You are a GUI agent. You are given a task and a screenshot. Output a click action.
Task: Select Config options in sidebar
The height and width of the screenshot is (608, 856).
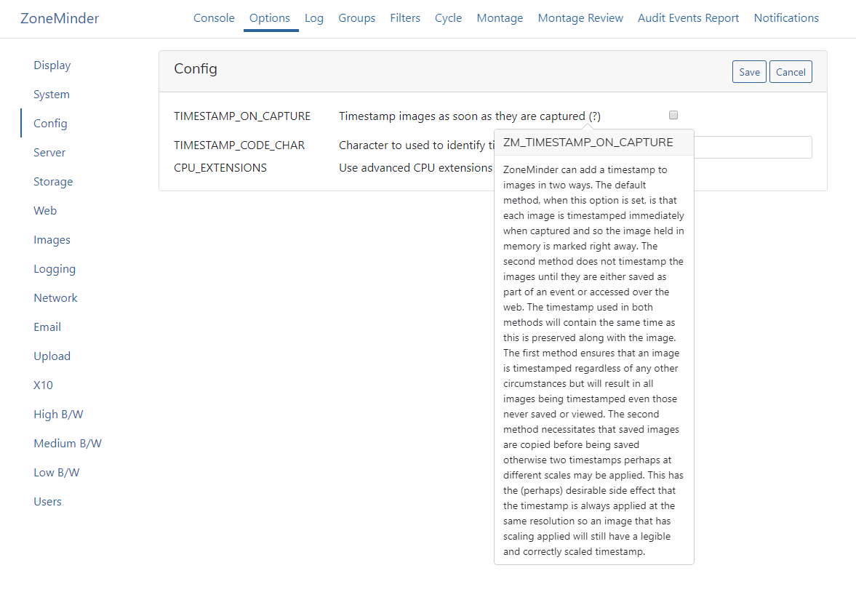tap(50, 124)
